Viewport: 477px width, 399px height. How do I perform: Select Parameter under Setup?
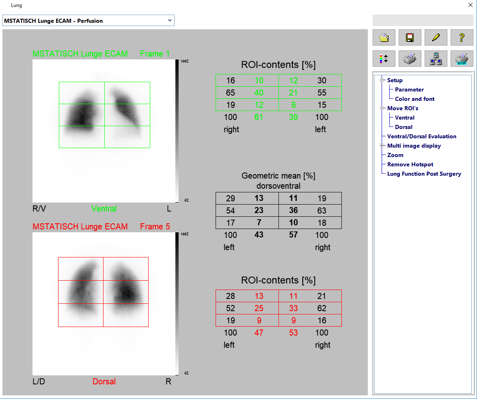pyautogui.click(x=409, y=89)
